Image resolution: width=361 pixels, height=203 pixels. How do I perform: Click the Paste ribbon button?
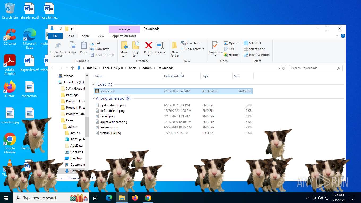(84, 48)
